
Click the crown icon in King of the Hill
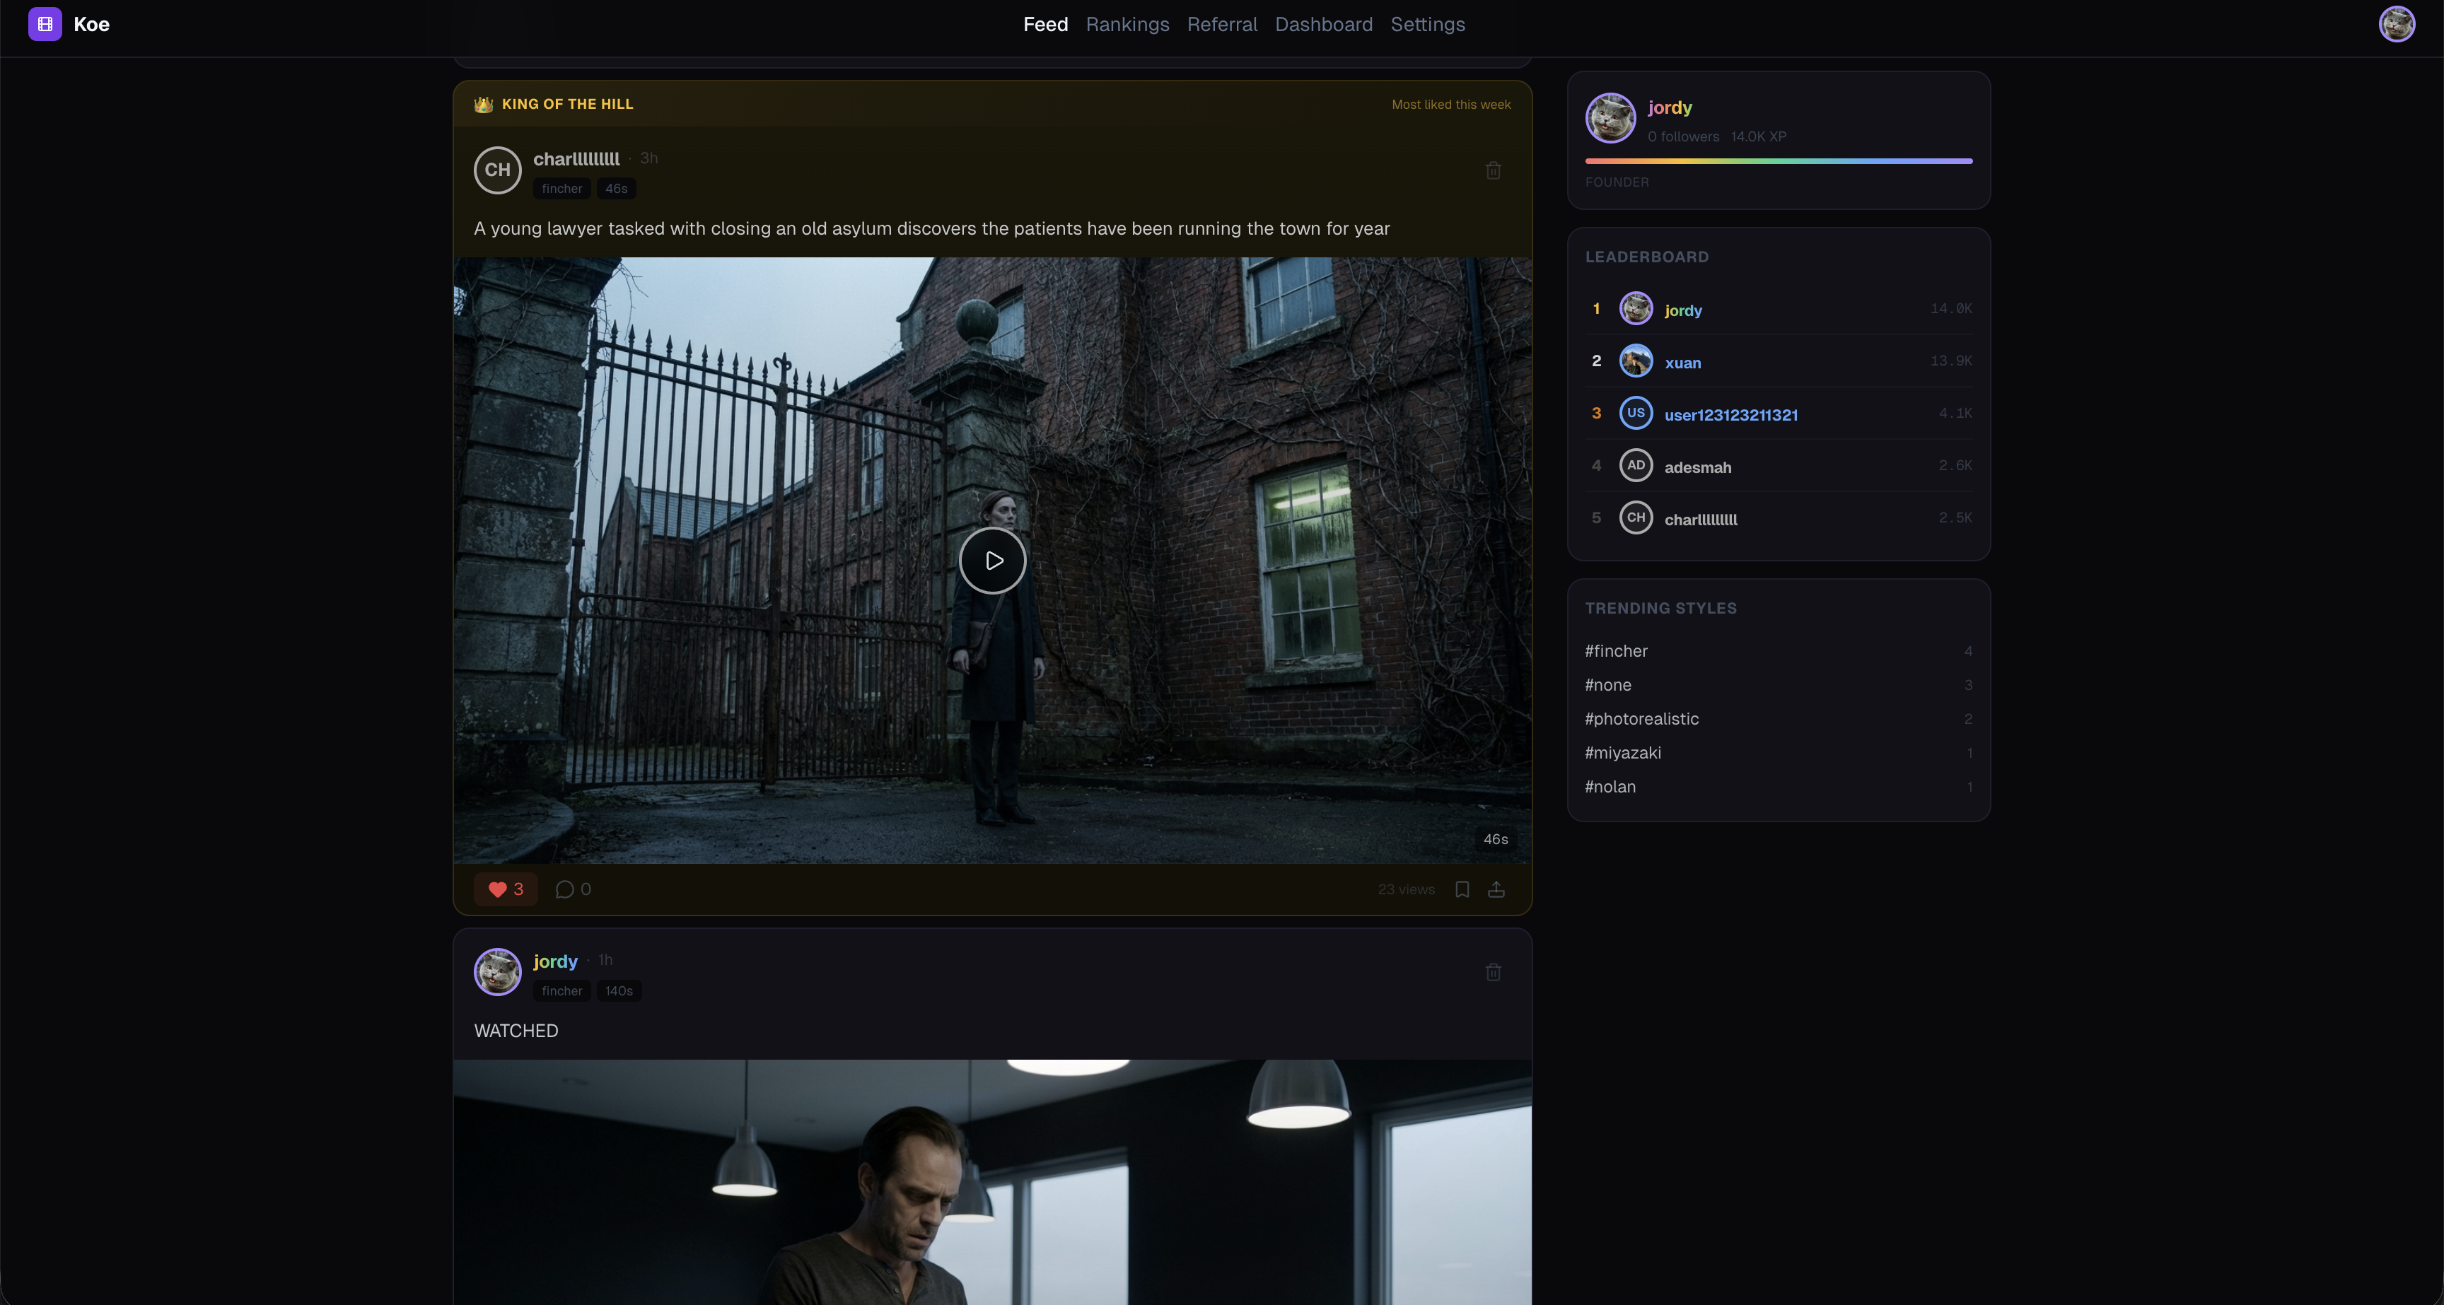(483, 105)
